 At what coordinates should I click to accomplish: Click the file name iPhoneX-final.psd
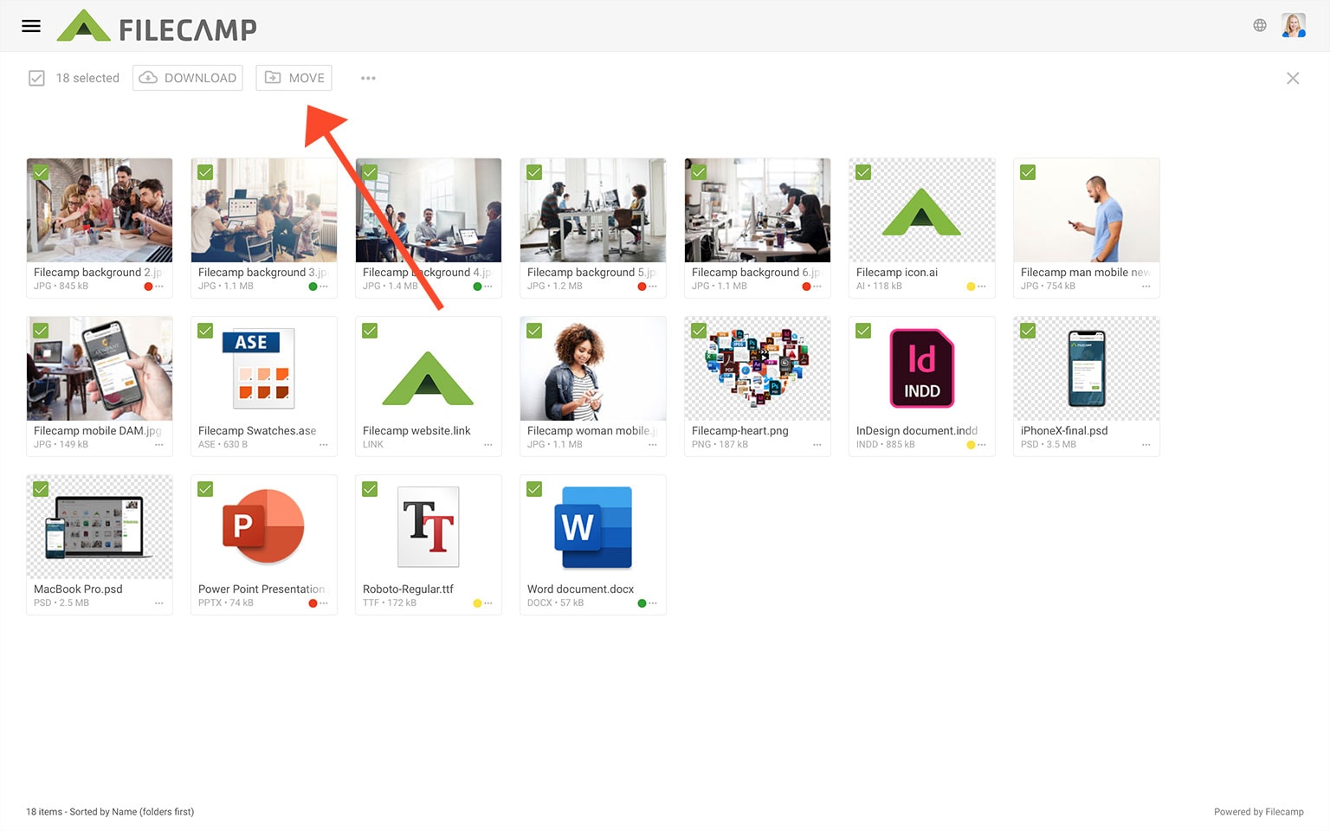click(1064, 431)
